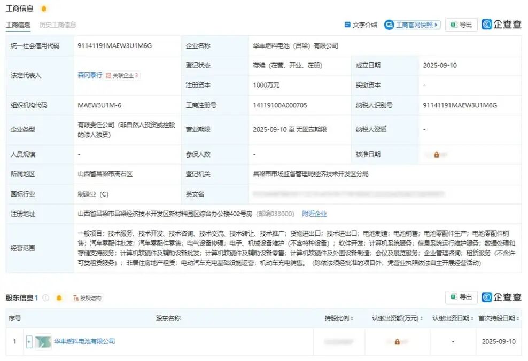Click the 企查查 logo above the 工商信息 table
Image resolution: width=528 pixels, height=361 pixels.
pos(501,24)
